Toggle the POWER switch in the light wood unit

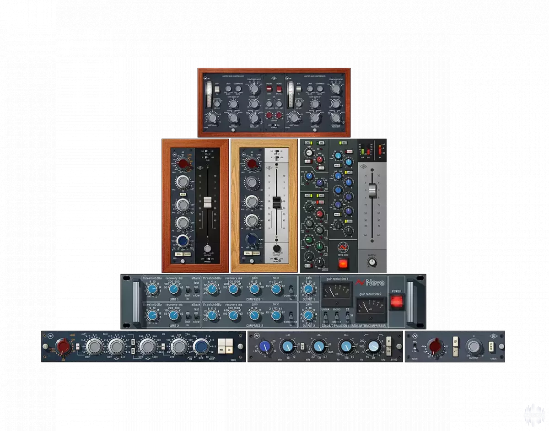tap(276, 259)
